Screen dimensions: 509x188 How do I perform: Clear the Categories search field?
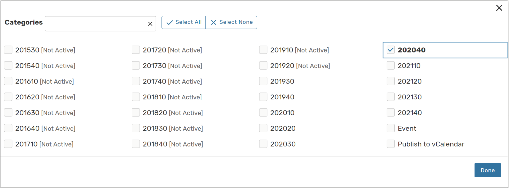150,24
